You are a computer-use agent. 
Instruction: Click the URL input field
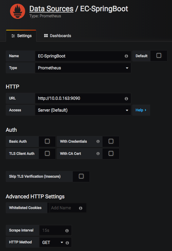pyautogui.click(x=83, y=98)
